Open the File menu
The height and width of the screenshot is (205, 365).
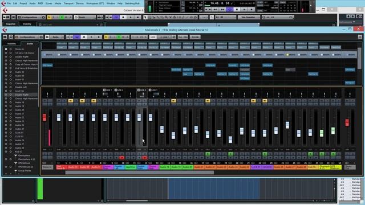click(x=9, y=3)
